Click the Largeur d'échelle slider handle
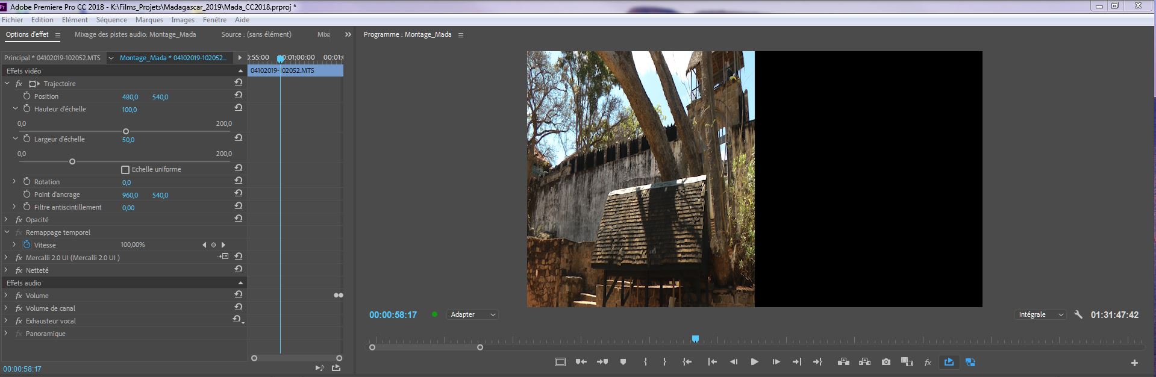Viewport: 1156px width, 377px height. (x=72, y=161)
